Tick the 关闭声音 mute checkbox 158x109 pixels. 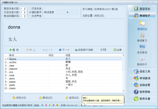coord(30,16)
